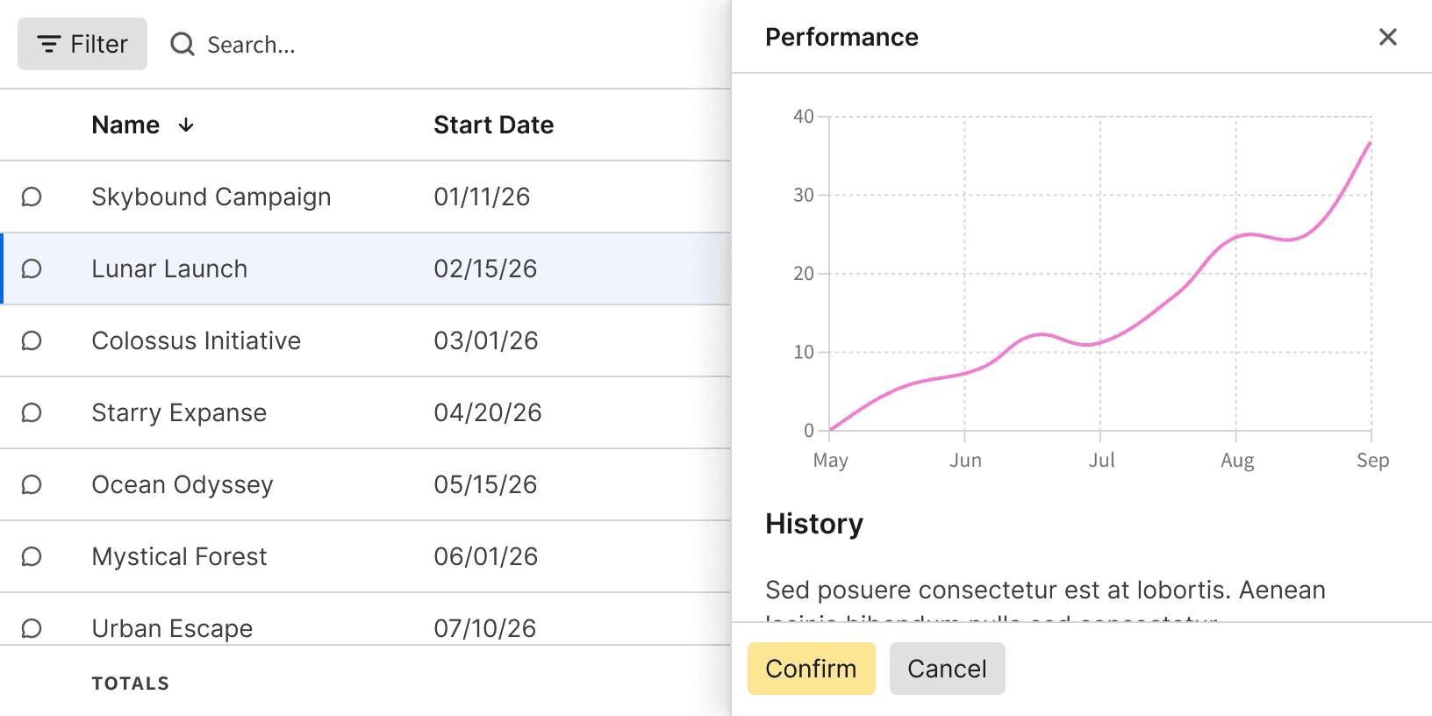Click the Cancel button
Screen dimensions: 1432x716
point(947,669)
